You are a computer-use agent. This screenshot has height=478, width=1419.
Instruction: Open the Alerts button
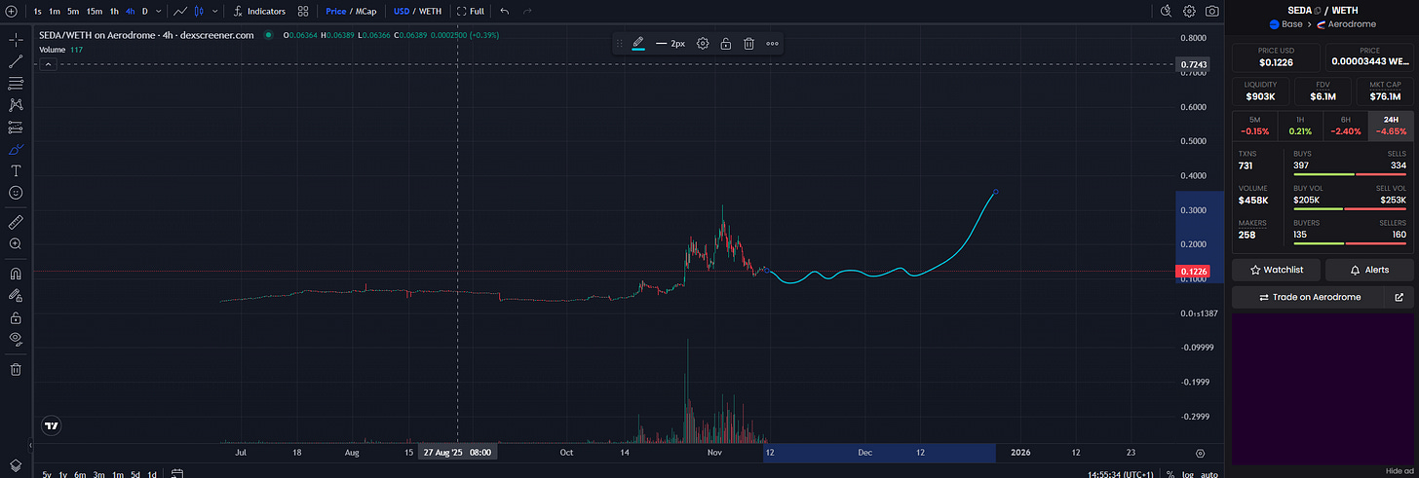(x=1369, y=270)
